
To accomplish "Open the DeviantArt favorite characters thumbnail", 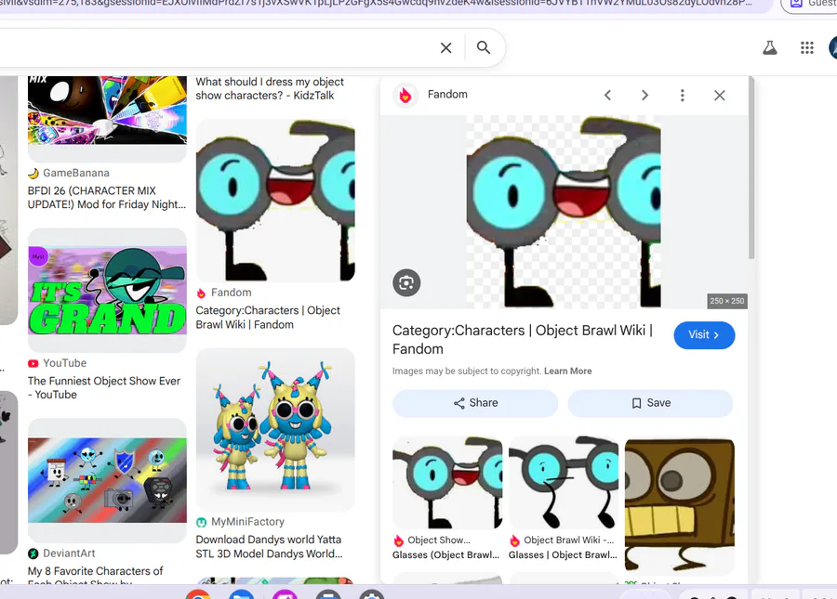I will tap(107, 480).
